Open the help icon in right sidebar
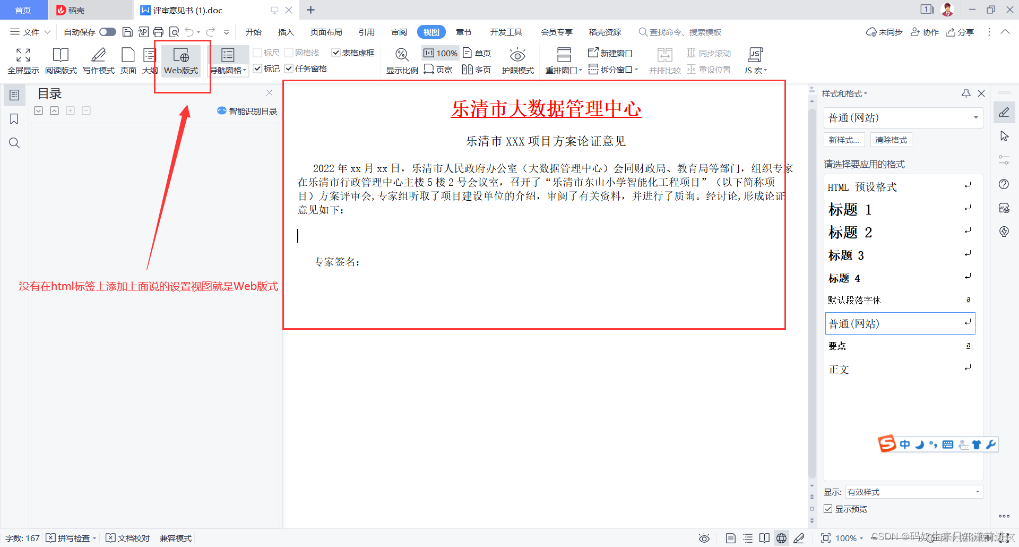The image size is (1019, 547). pos(1004,184)
